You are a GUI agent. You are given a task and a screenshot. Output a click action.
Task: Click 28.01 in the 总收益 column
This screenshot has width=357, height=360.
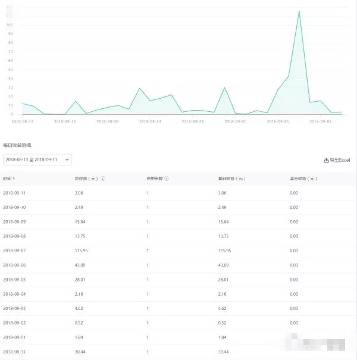pyautogui.click(x=80, y=280)
